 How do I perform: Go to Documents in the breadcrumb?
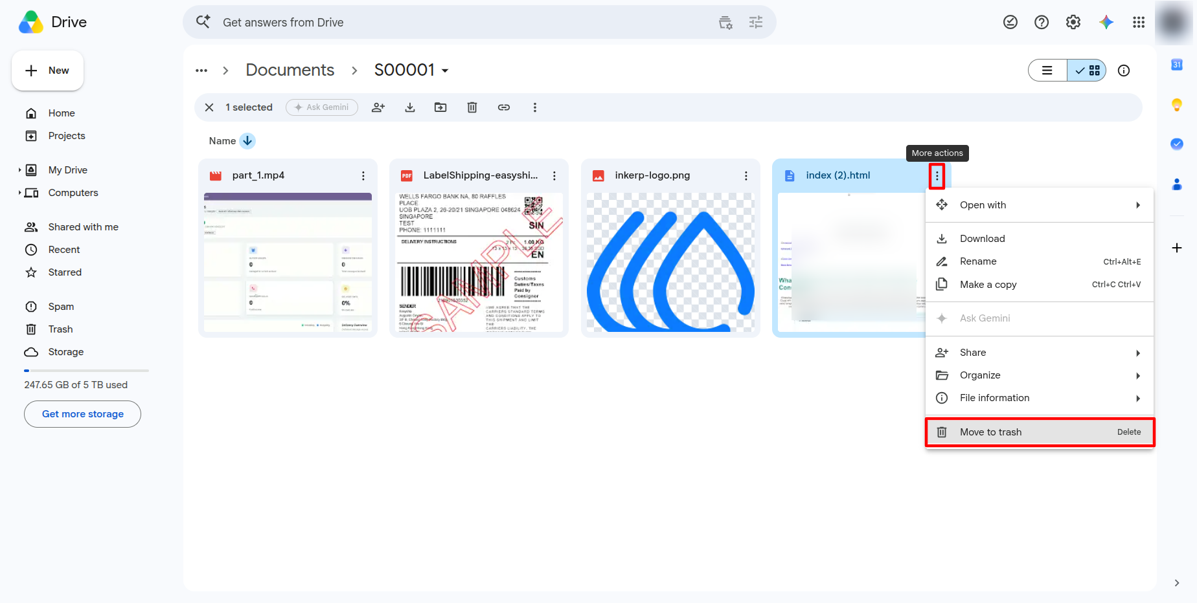290,70
